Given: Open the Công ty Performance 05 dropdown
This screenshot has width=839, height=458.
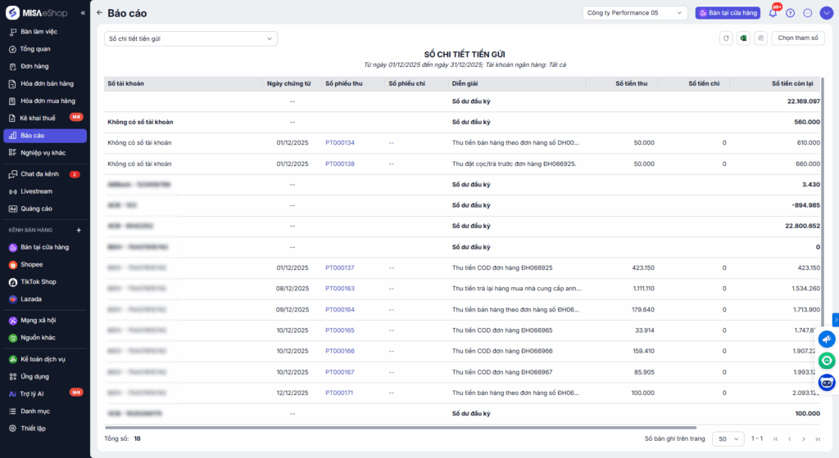Looking at the screenshot, I should (635, 13).
